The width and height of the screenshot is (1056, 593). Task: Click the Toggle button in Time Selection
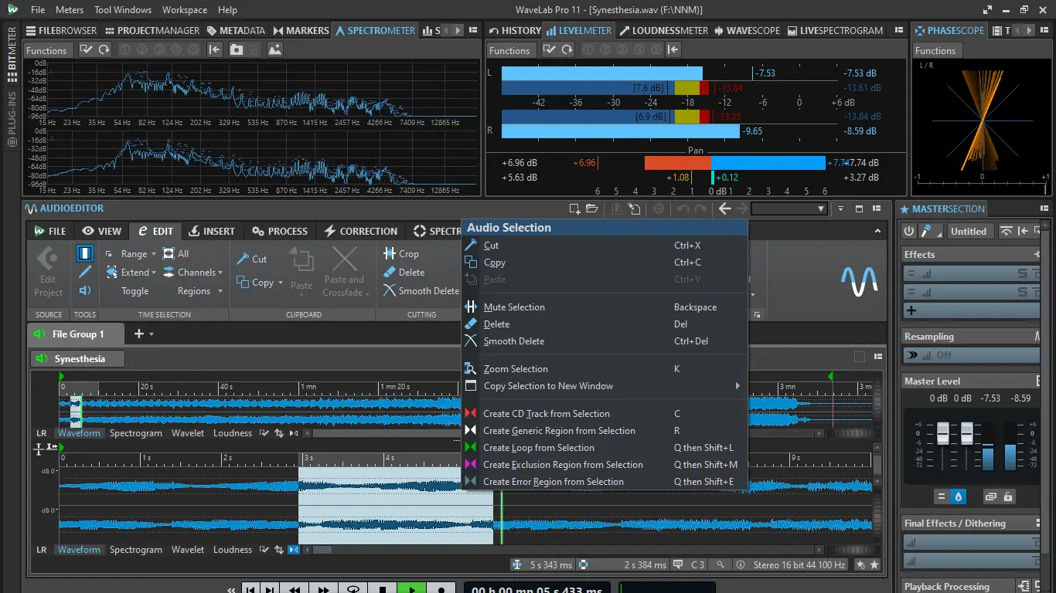point(135,291)
